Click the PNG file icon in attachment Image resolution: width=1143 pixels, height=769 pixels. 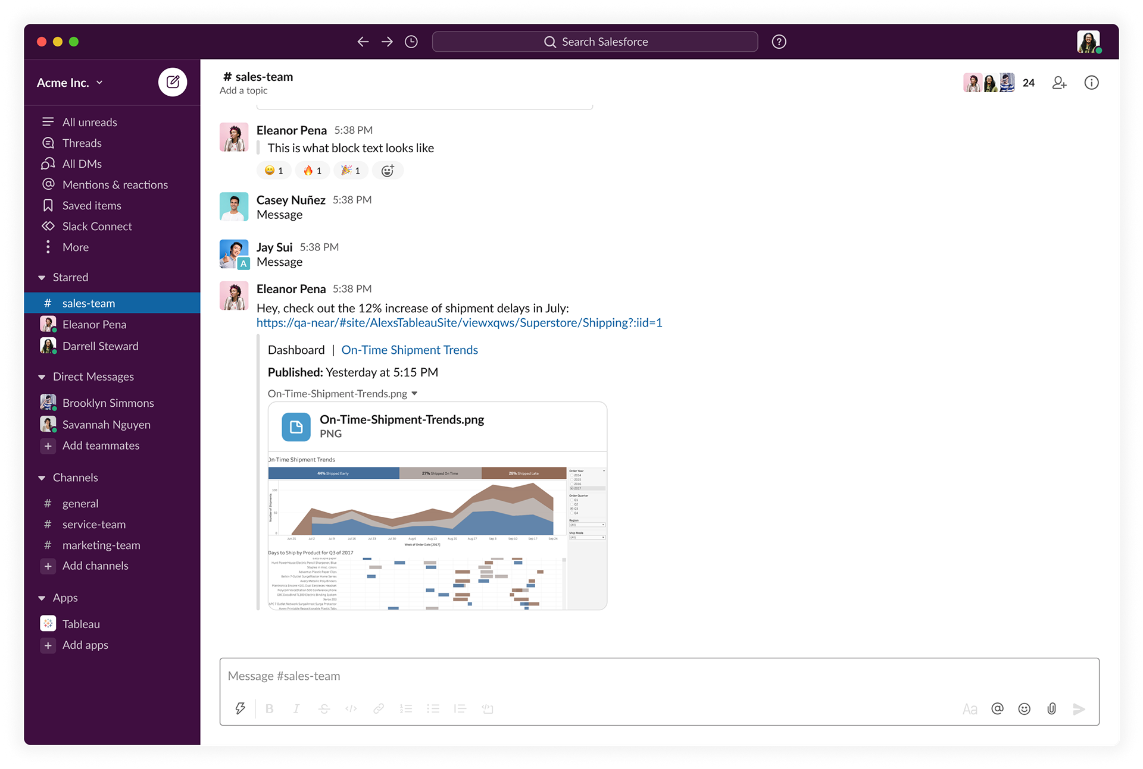(x=296, y=426)
